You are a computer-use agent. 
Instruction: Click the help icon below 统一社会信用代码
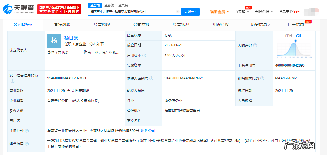[12, 81]
